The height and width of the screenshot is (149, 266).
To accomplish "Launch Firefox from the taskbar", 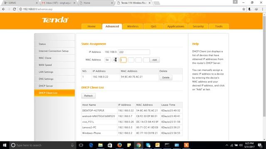I will (119, 145).
